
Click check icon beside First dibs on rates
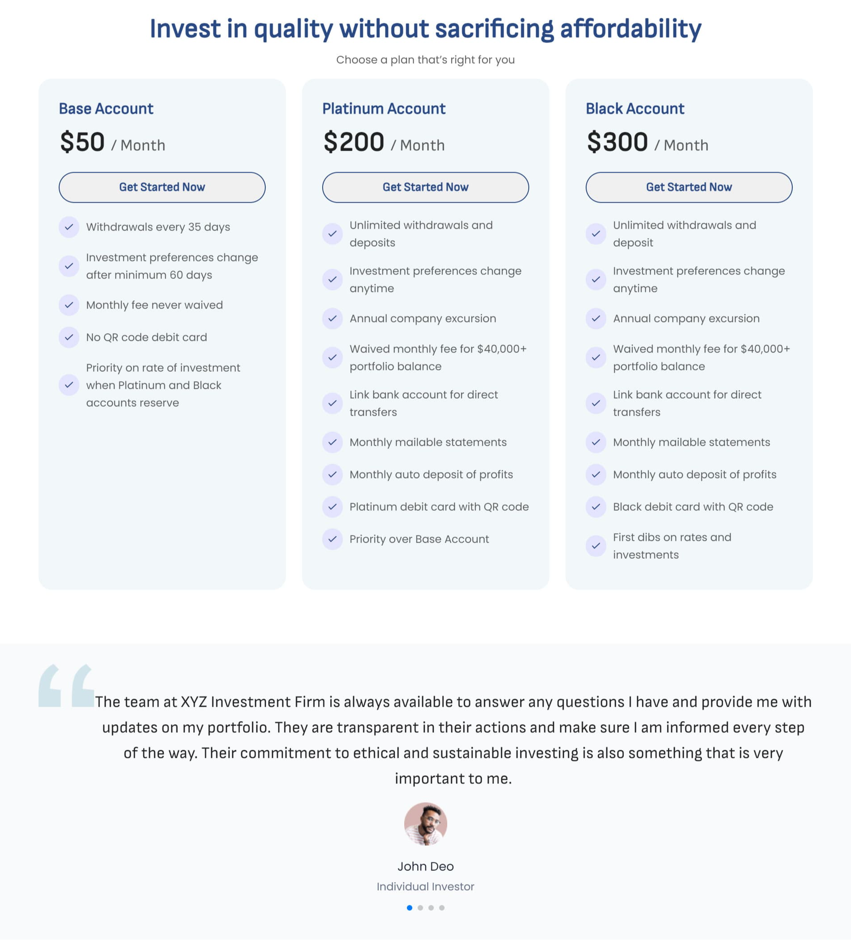tap(596, 546)
